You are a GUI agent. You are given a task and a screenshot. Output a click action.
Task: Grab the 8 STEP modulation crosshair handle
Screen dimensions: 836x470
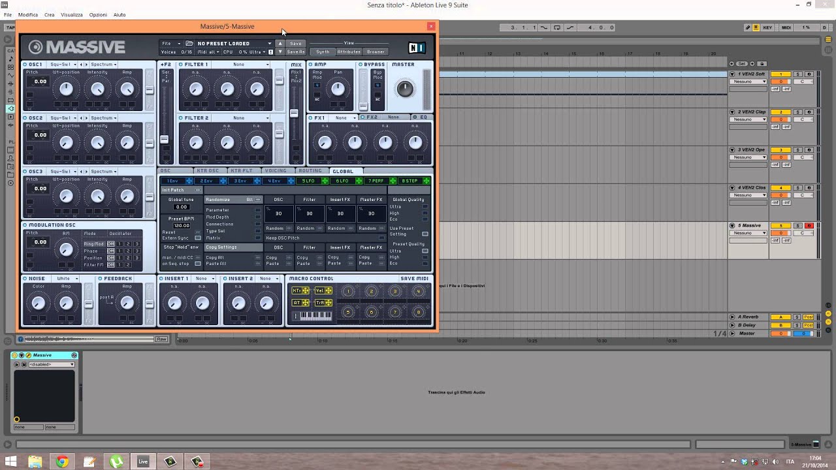coord(426,181)
